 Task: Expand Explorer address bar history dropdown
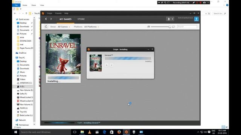pos(206,13)
